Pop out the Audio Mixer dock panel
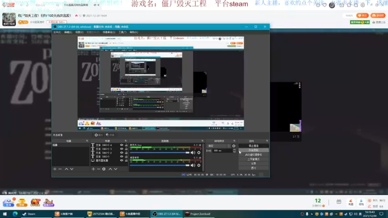The image size is (388, 218). [202, 141]
